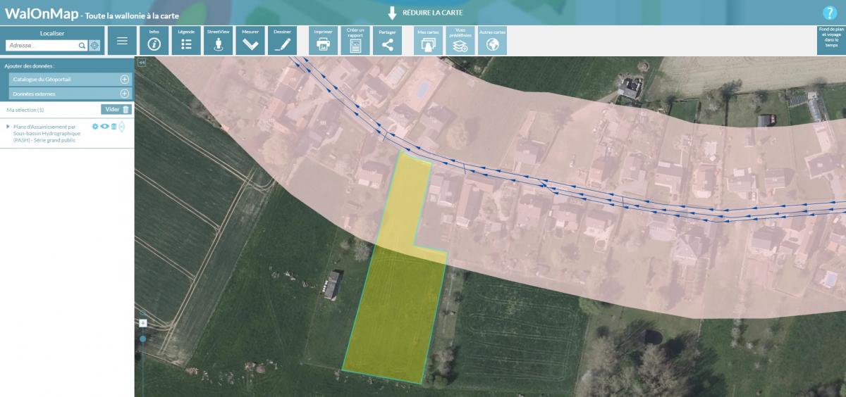Toggle visibility of the PASH layer
Screen dimensions: 846x397
coord(104,127)
